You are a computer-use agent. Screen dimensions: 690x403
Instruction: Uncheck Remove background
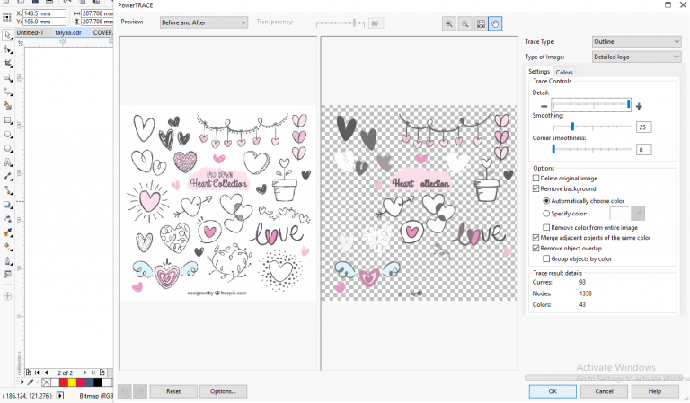[x=535, y=188]
